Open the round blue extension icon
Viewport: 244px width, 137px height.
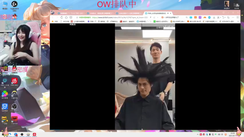(x=209, y=17)
